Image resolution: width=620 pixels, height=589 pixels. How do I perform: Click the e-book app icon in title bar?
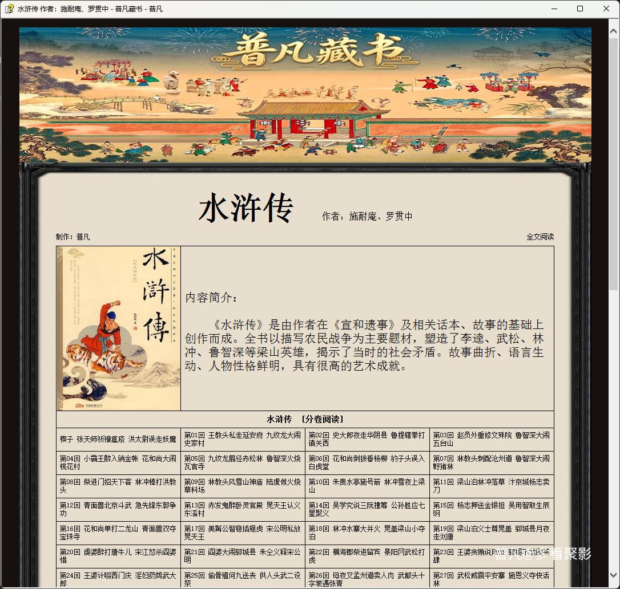pyautogui.click(x=9, y=9)
